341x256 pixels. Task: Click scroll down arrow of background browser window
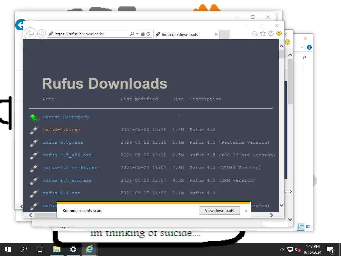coord(290,219)
